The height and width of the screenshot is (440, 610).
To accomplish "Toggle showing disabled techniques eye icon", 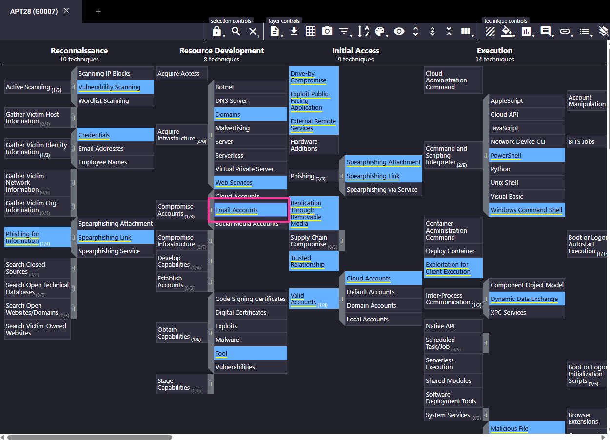I will tap(399, 31).
